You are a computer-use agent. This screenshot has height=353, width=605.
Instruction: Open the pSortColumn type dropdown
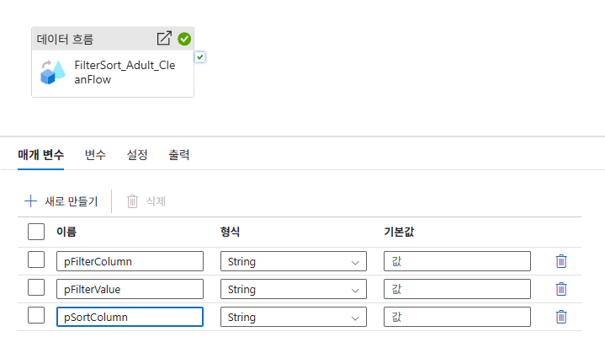pos(293,317)
